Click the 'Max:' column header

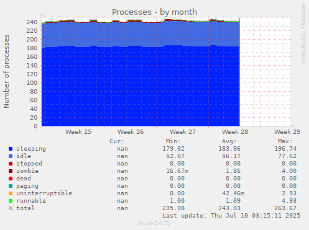coord(285,141)
